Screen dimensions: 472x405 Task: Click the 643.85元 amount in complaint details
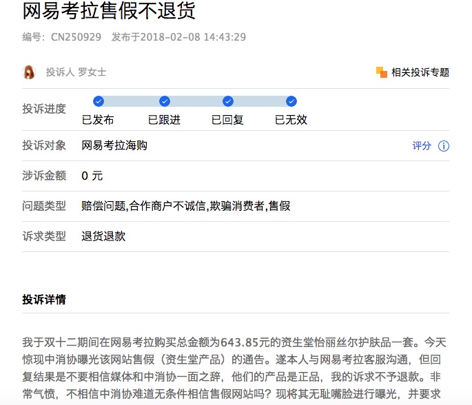245,343
